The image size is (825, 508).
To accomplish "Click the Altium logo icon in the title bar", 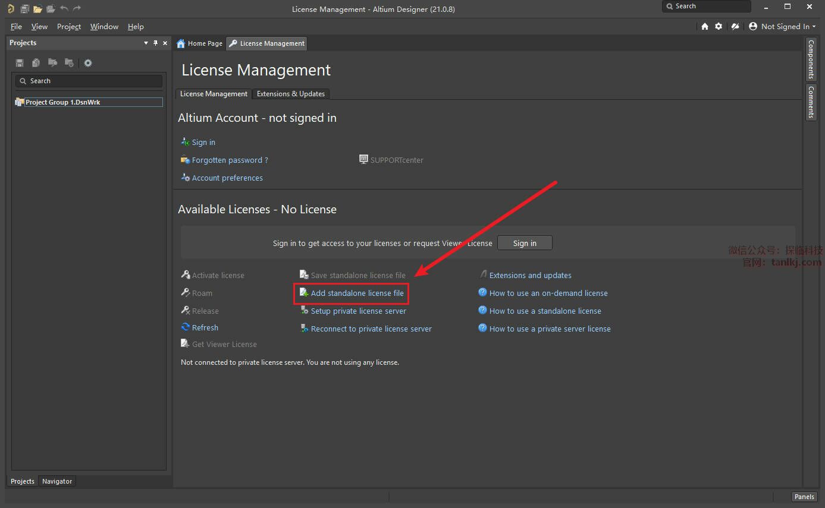I will [x=11, y=8].
